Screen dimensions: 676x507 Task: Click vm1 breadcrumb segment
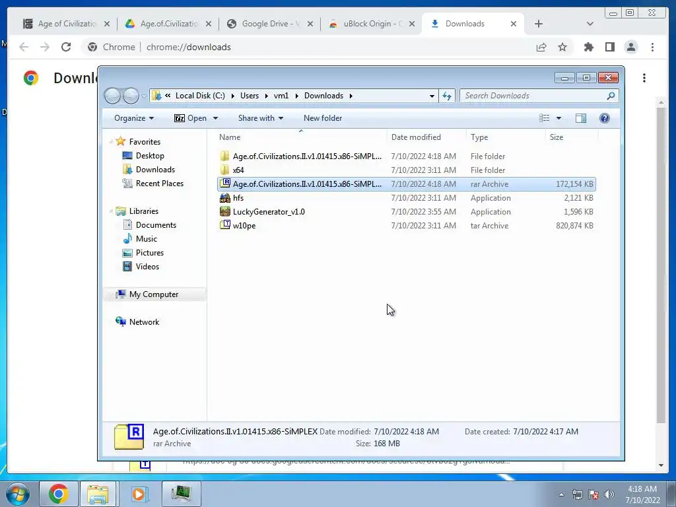click(281, 96)
